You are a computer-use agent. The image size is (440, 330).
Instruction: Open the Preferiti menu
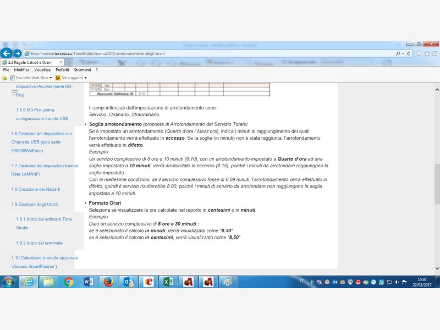tap(62, 70)
